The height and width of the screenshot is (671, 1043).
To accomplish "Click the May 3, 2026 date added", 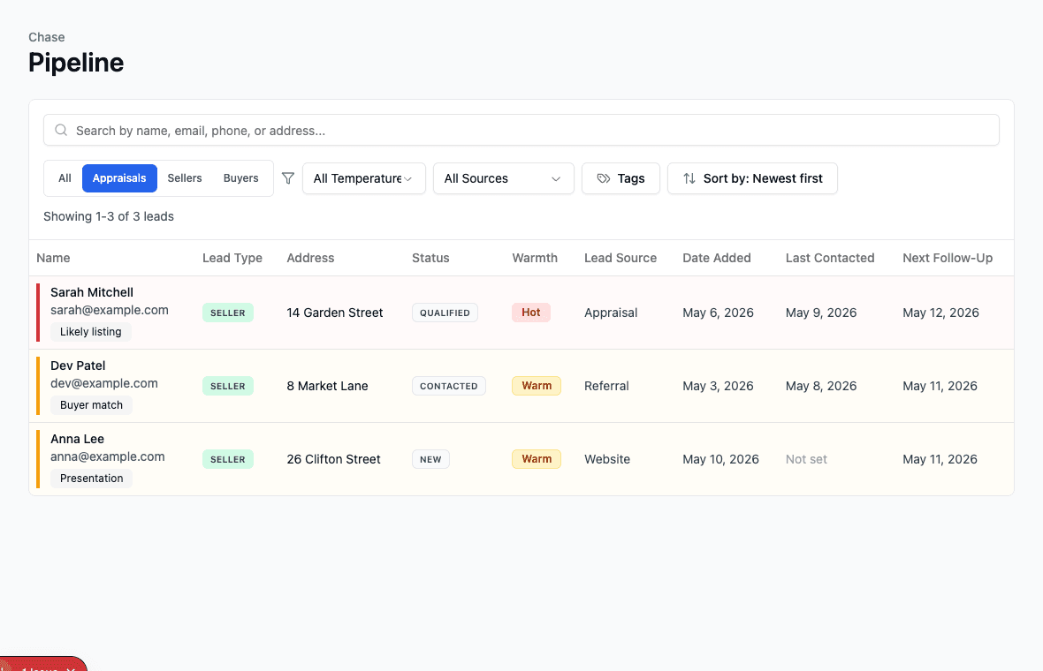I will pos(718,386).
